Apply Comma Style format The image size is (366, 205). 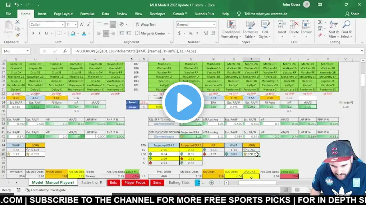tap(197, 33)
